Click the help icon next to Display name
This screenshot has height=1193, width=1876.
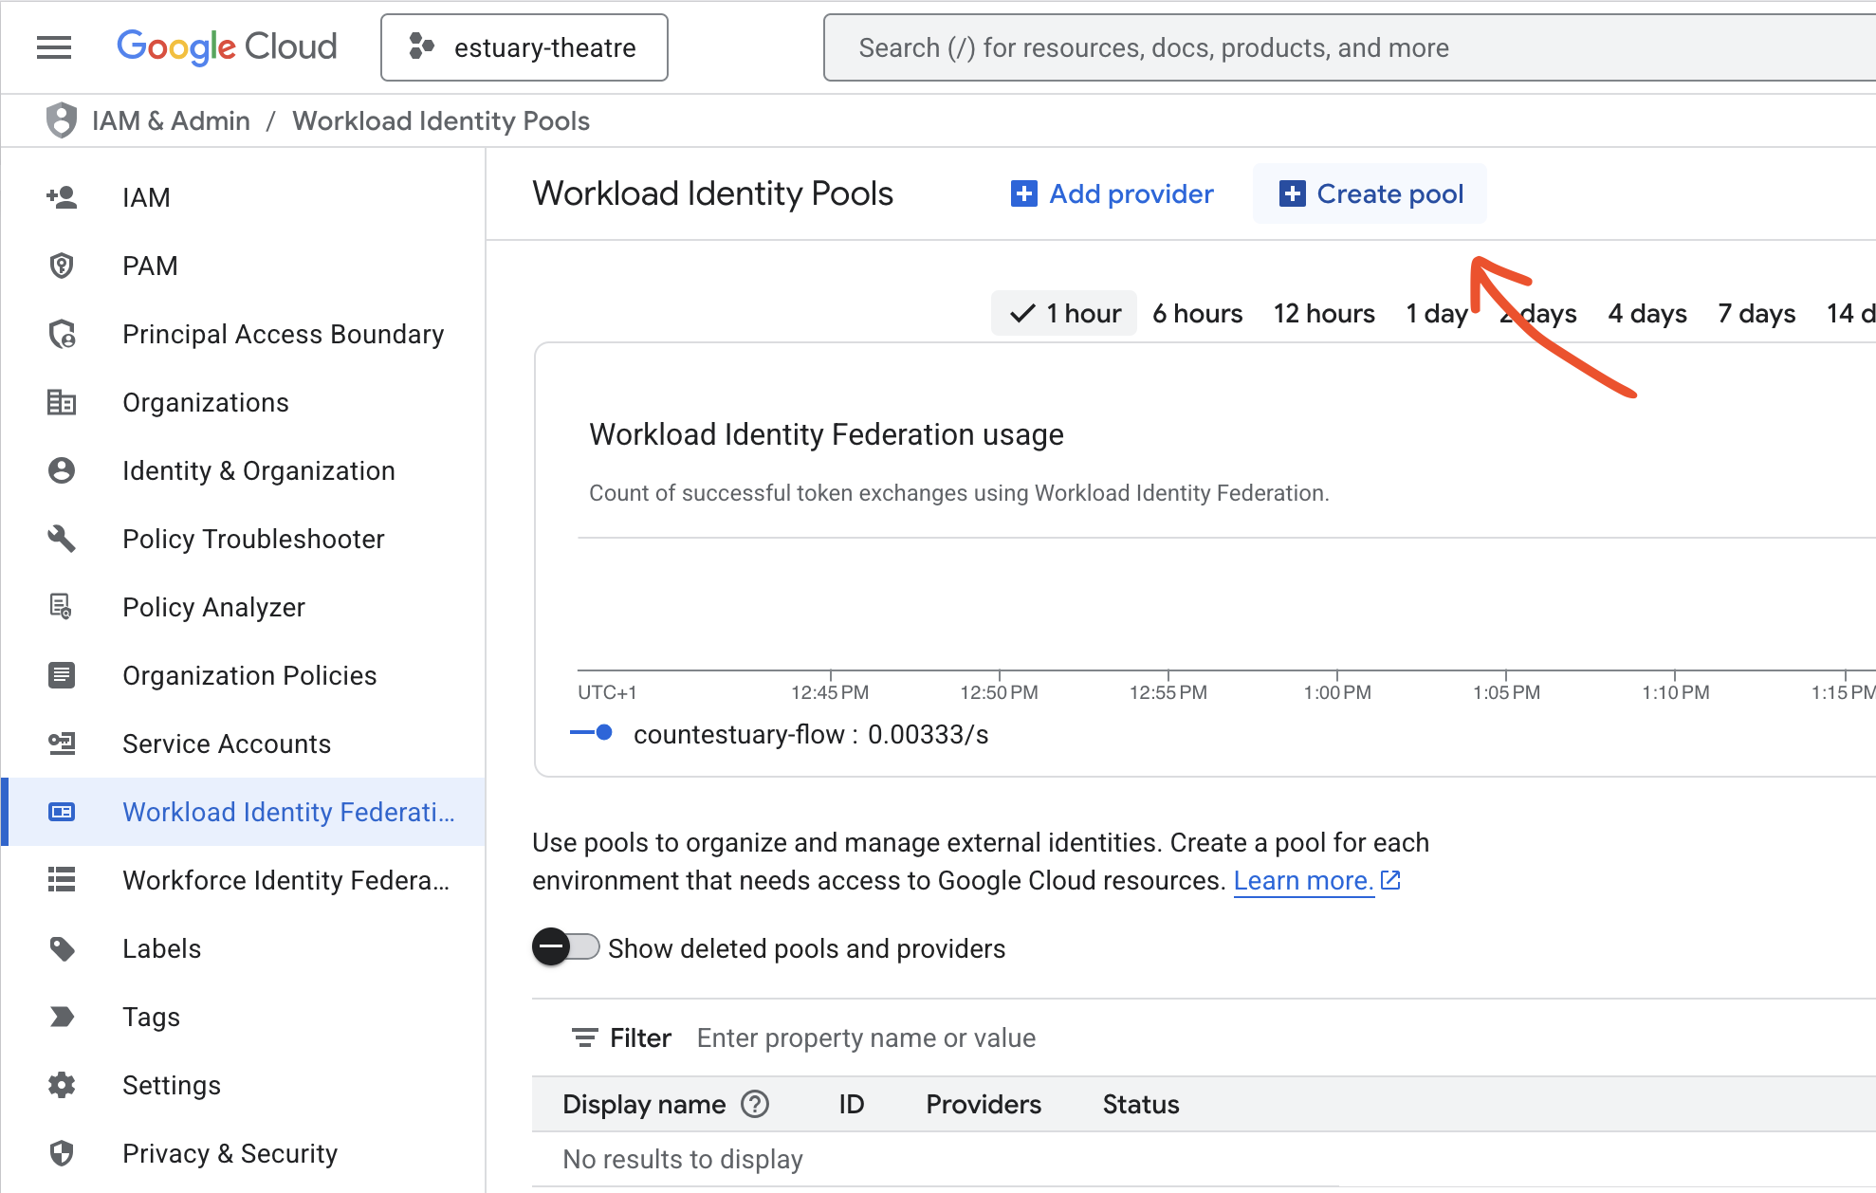pyautogui.click(x=755, y=1104)
